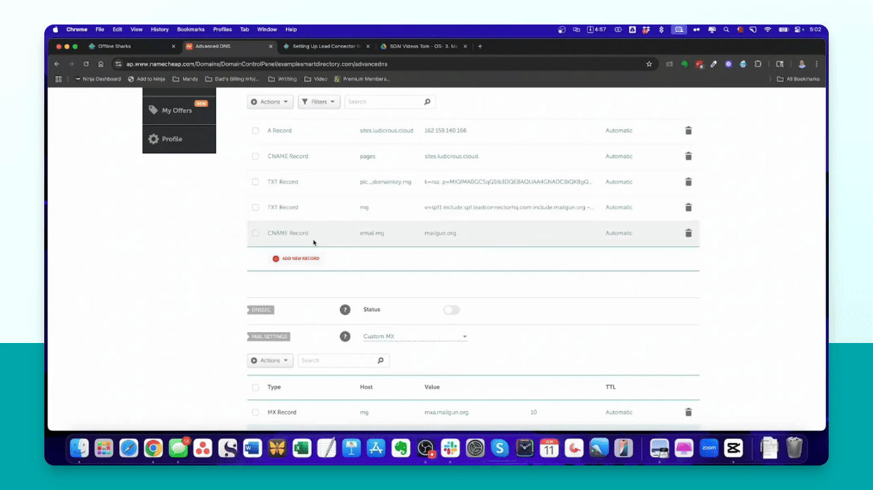The height and width of the screenshot is (490, 873).
Task: Open the DNSSEC help question mark
Action: click(345, 310)
